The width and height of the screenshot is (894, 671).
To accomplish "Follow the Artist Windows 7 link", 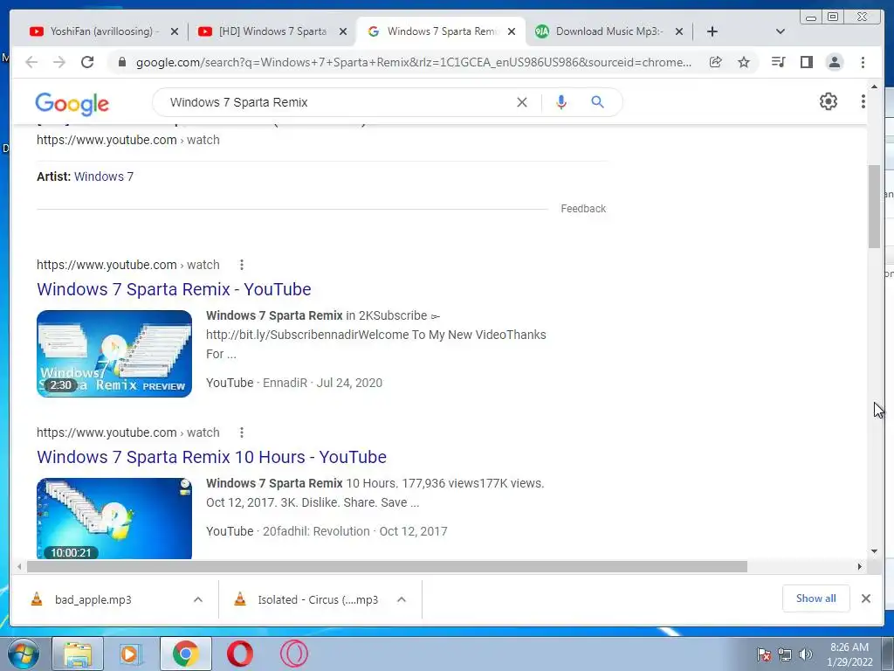I will 104,176.
